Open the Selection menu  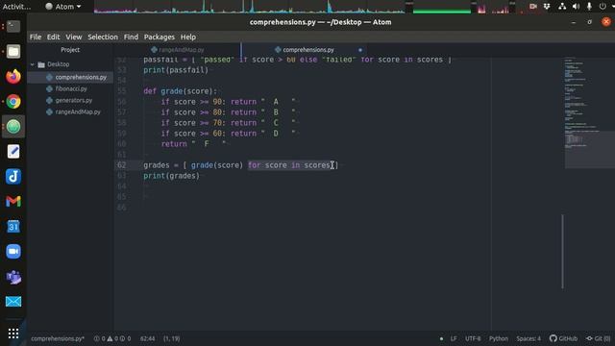(x=103, y=37)
